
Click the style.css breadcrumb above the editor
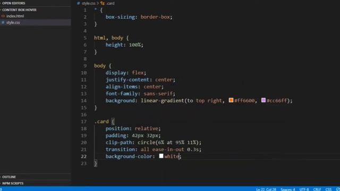pyautogui.click(x=88, y=3)
